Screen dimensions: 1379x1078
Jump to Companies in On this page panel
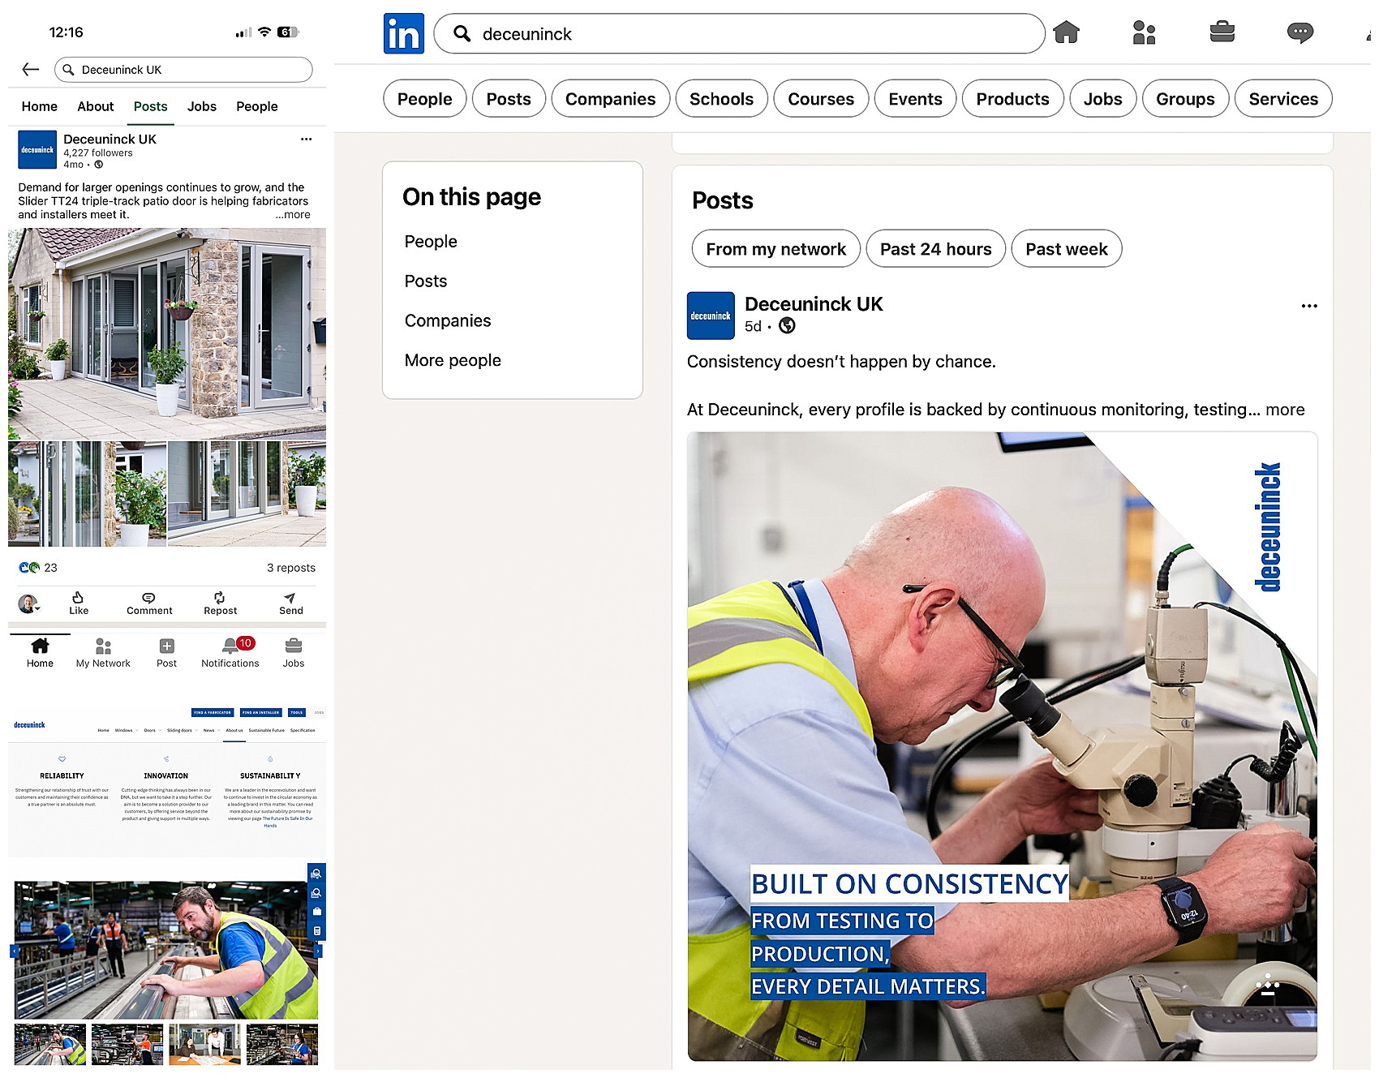pyautogui.click(x=448, y=321)
